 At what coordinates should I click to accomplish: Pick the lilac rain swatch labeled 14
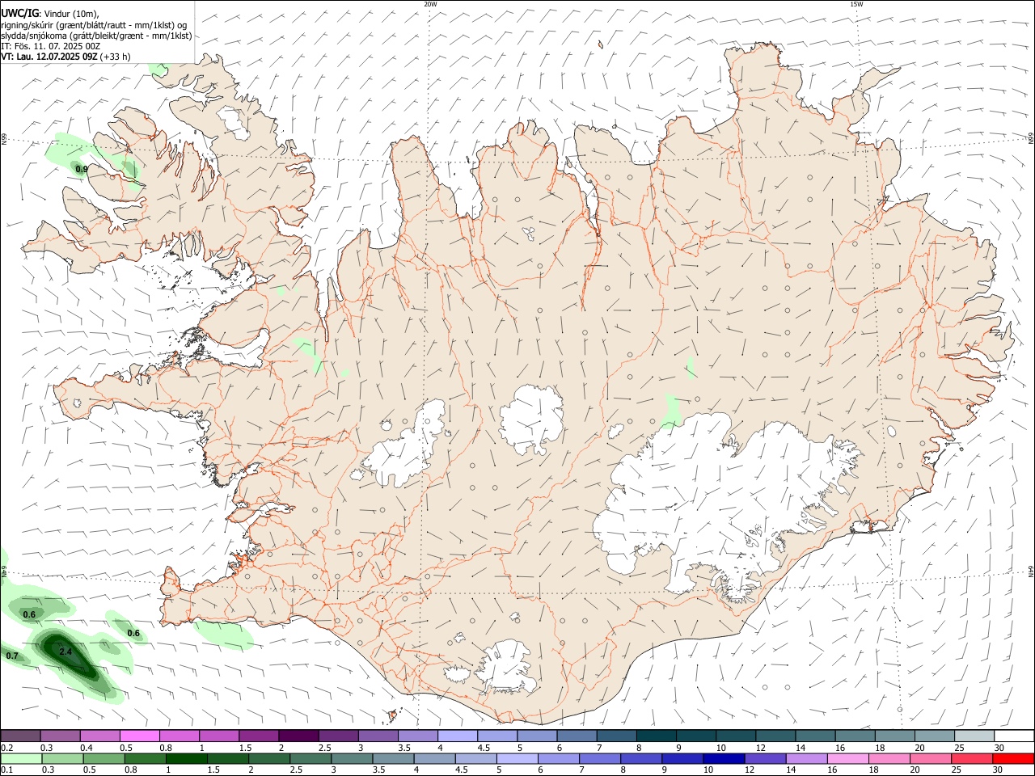point(806,758)
